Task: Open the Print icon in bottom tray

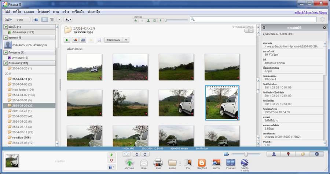Action: (x=158, y=163)
